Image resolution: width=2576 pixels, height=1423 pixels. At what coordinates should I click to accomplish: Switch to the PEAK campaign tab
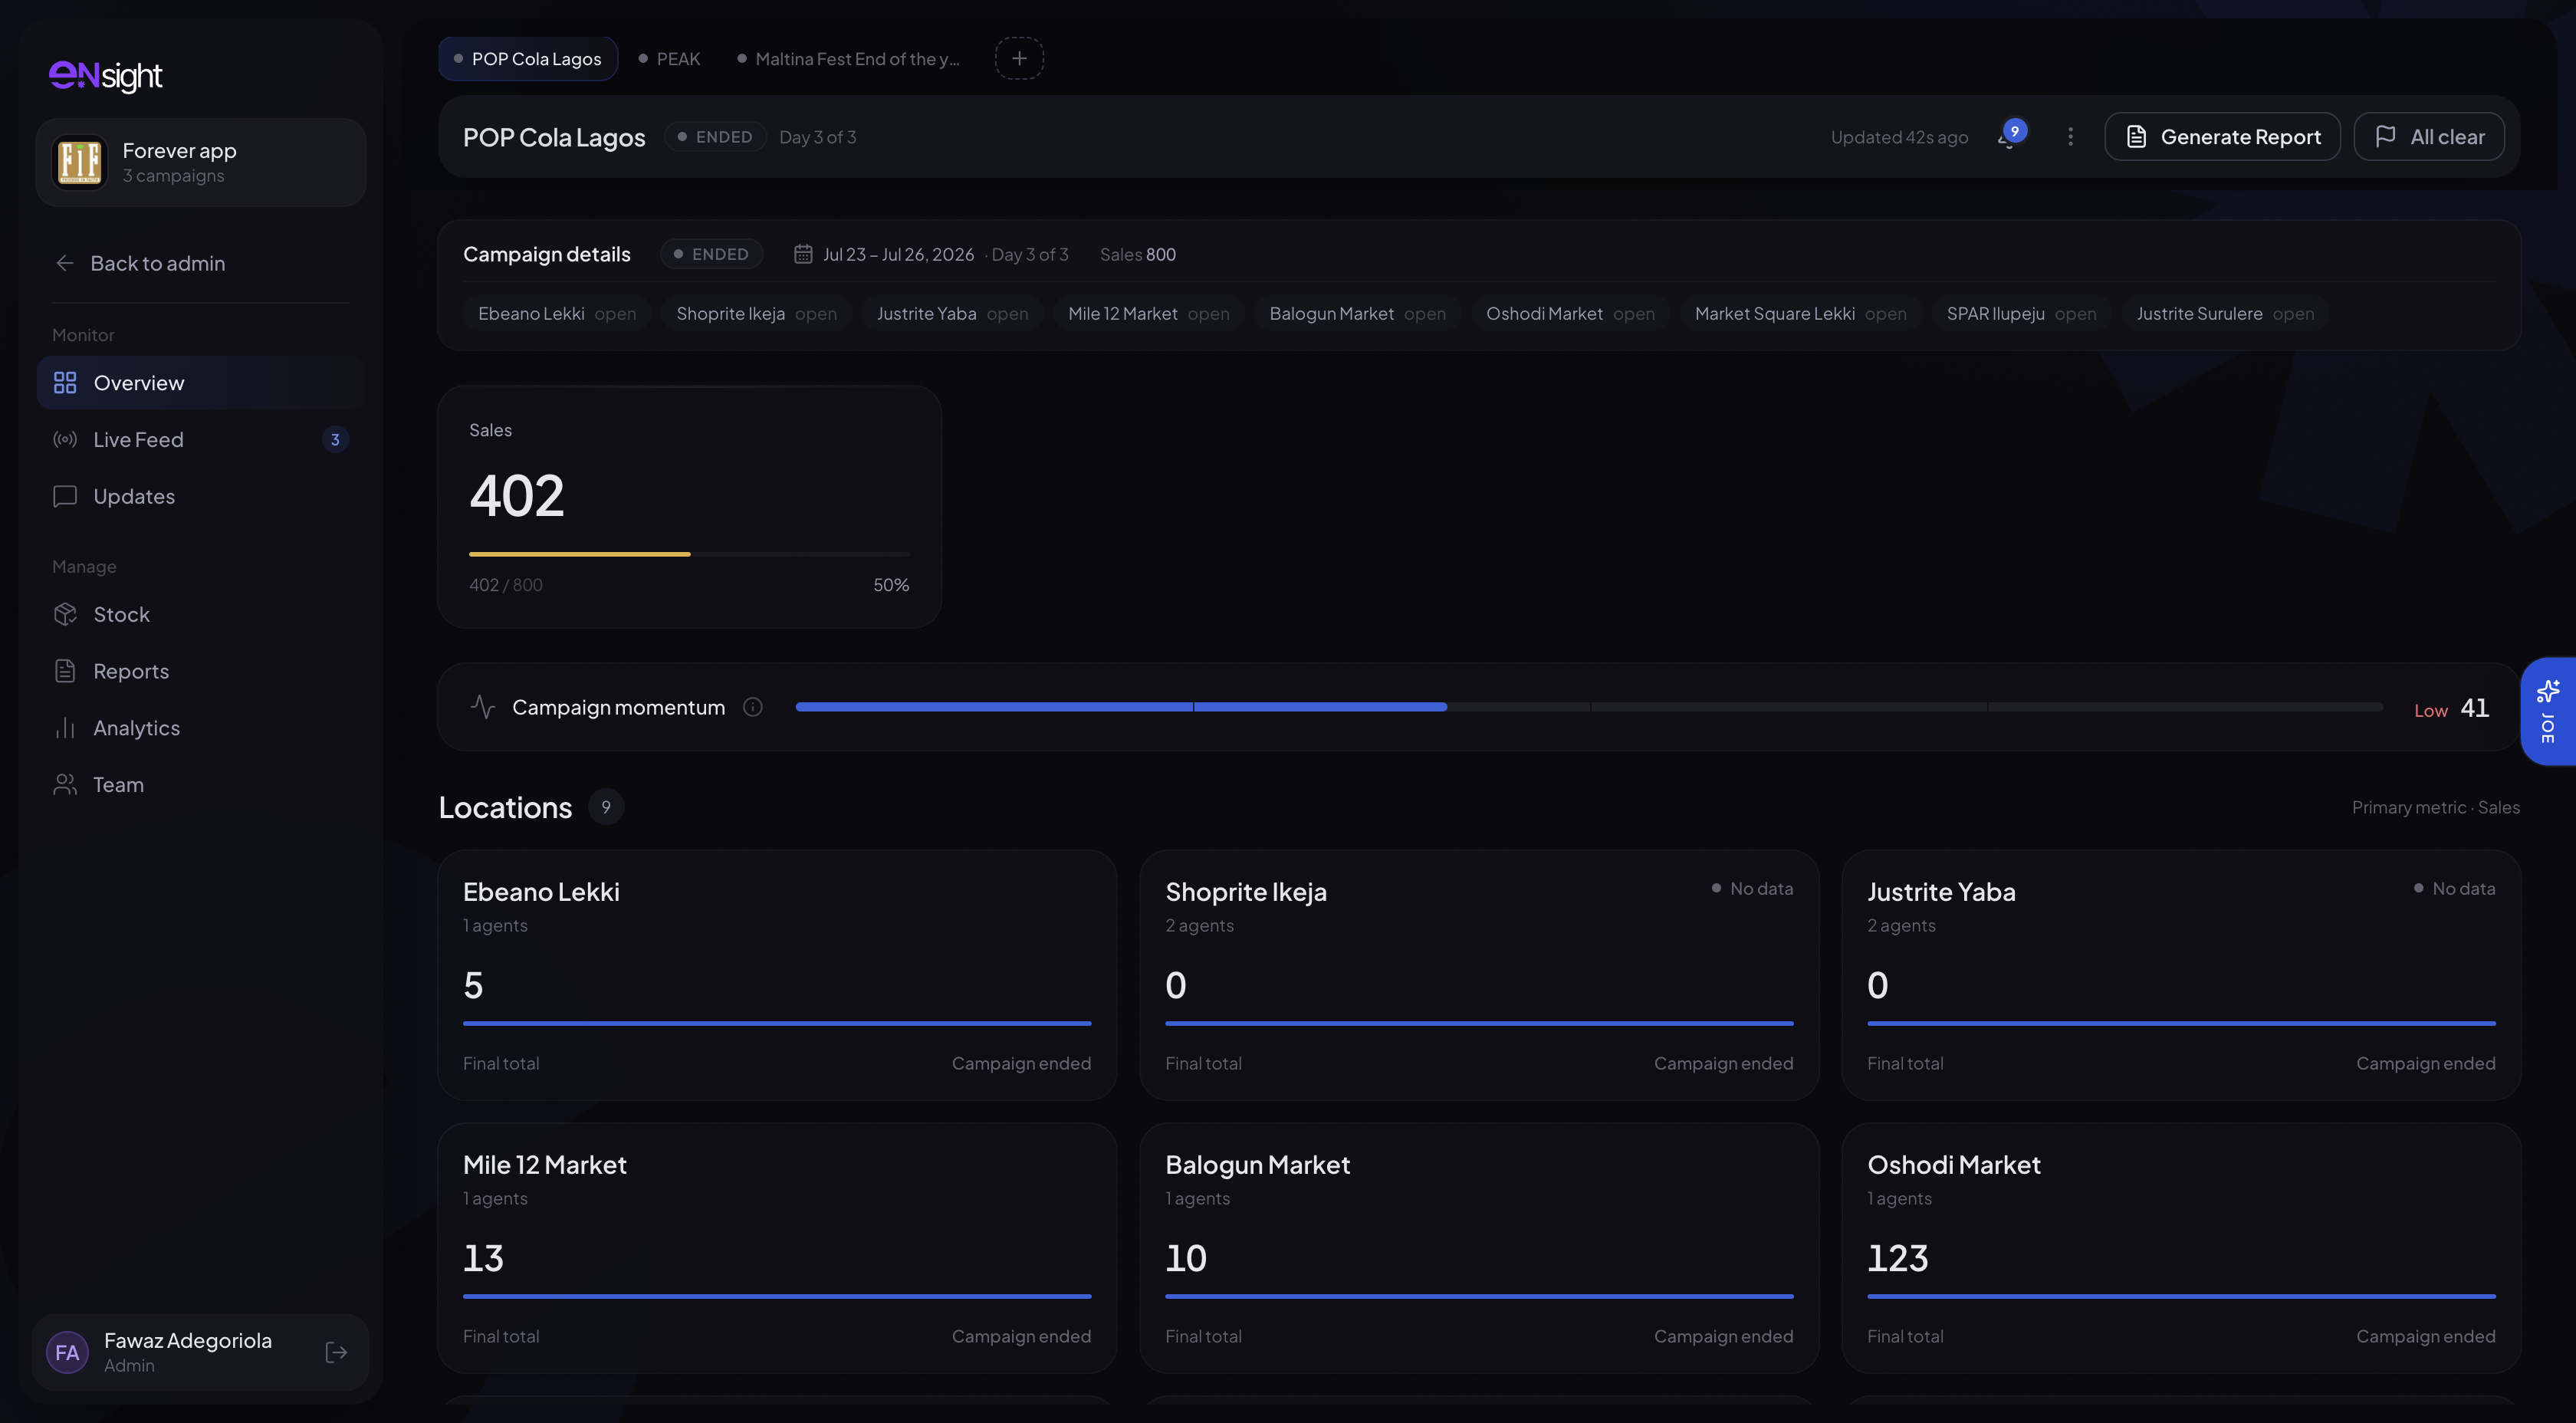coord(669,59)
